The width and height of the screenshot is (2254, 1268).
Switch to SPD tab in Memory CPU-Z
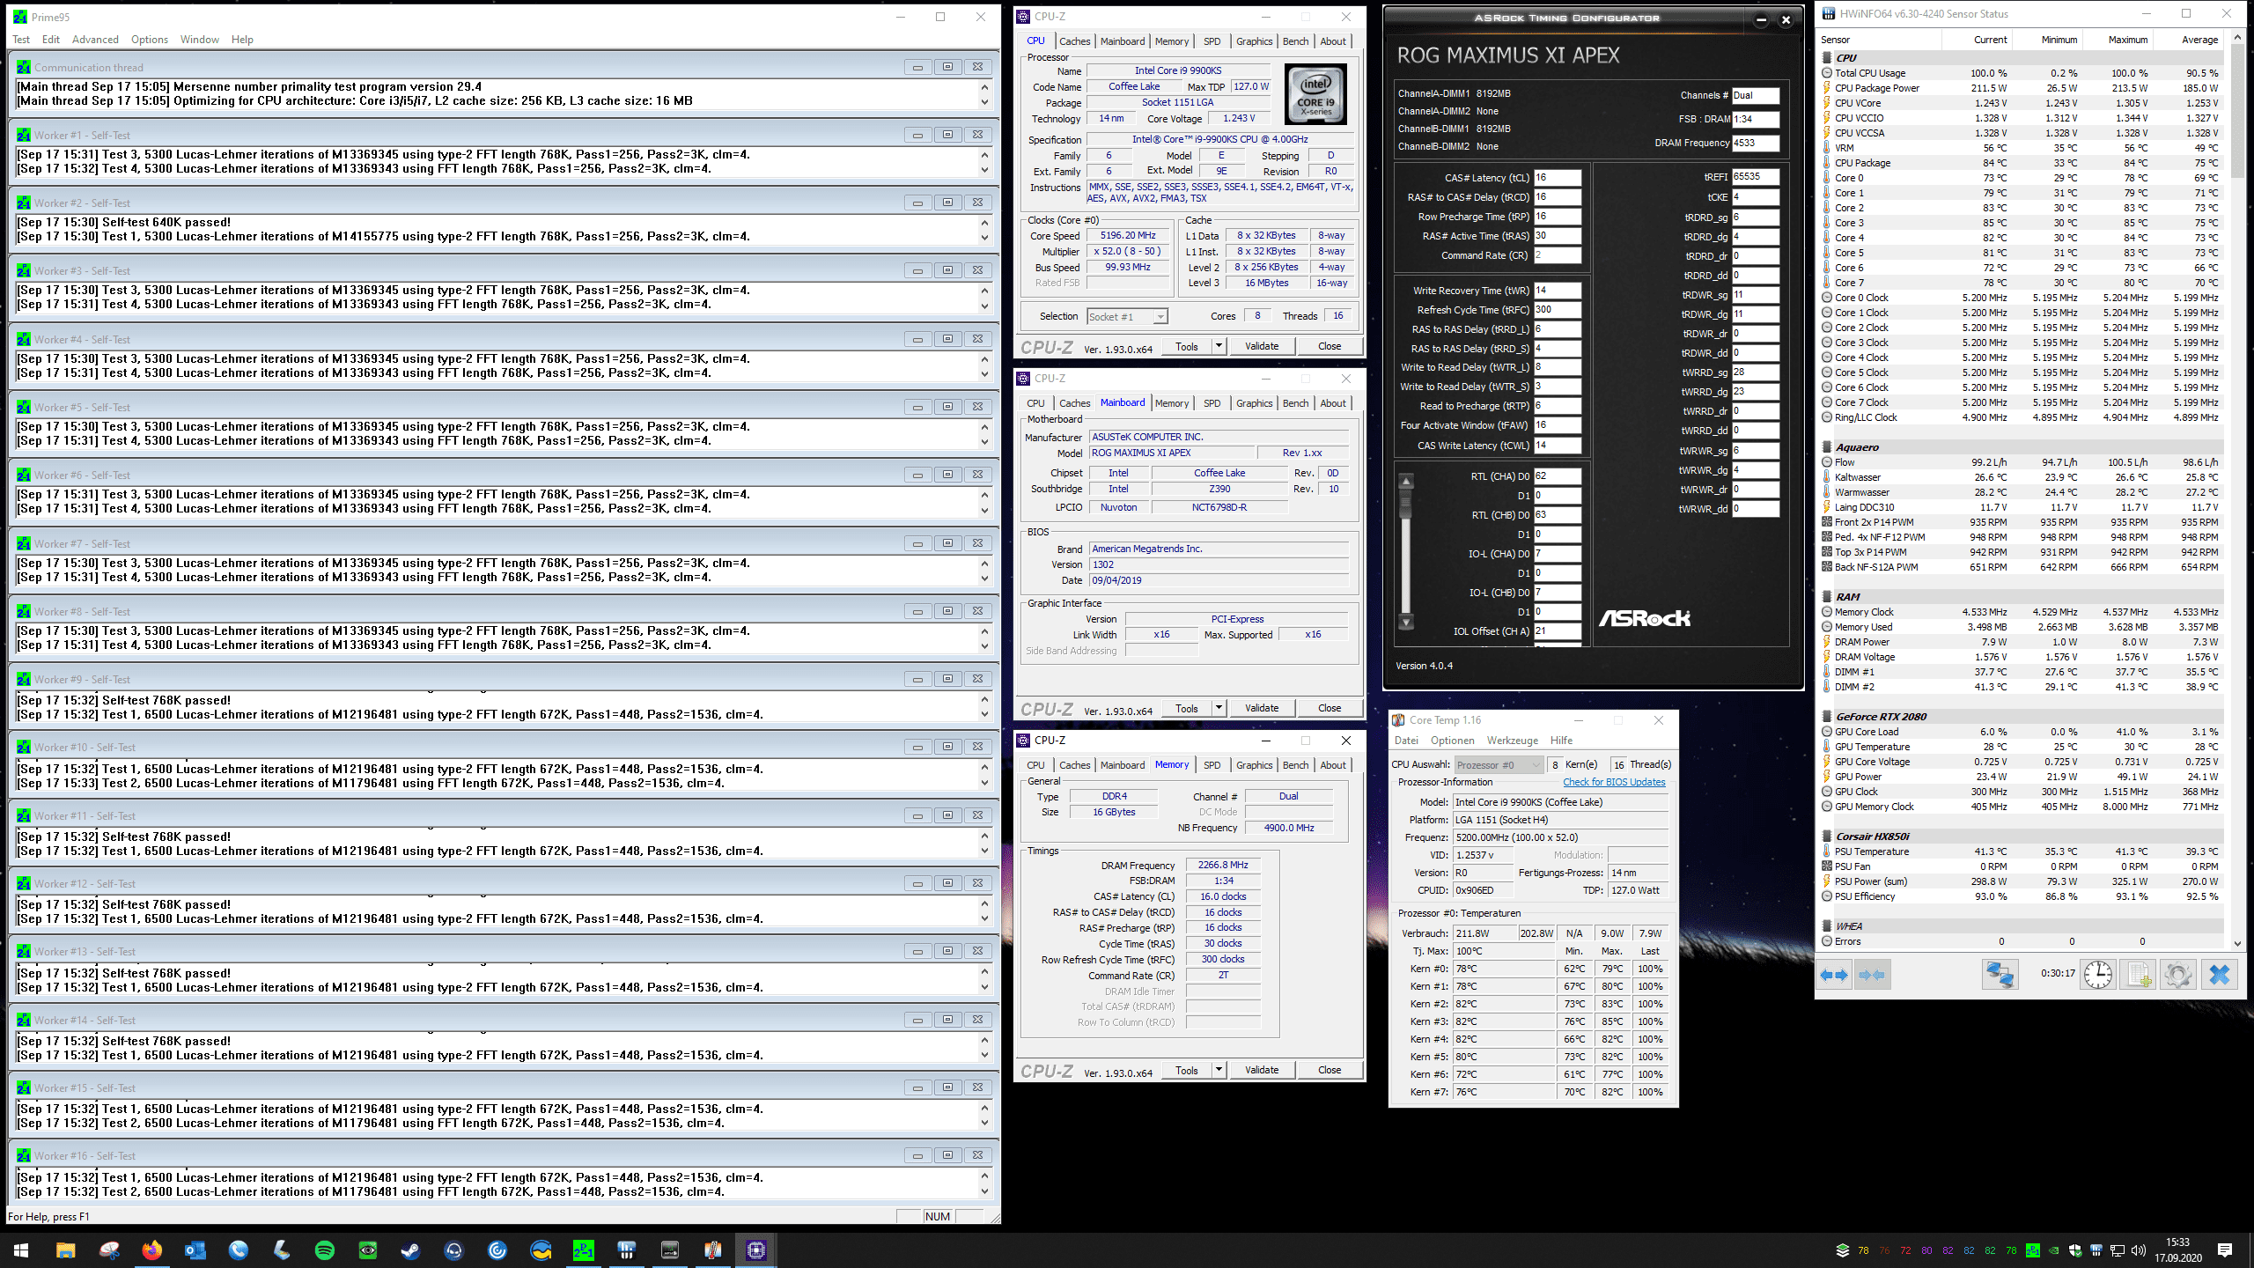[x=1212, y=765]
